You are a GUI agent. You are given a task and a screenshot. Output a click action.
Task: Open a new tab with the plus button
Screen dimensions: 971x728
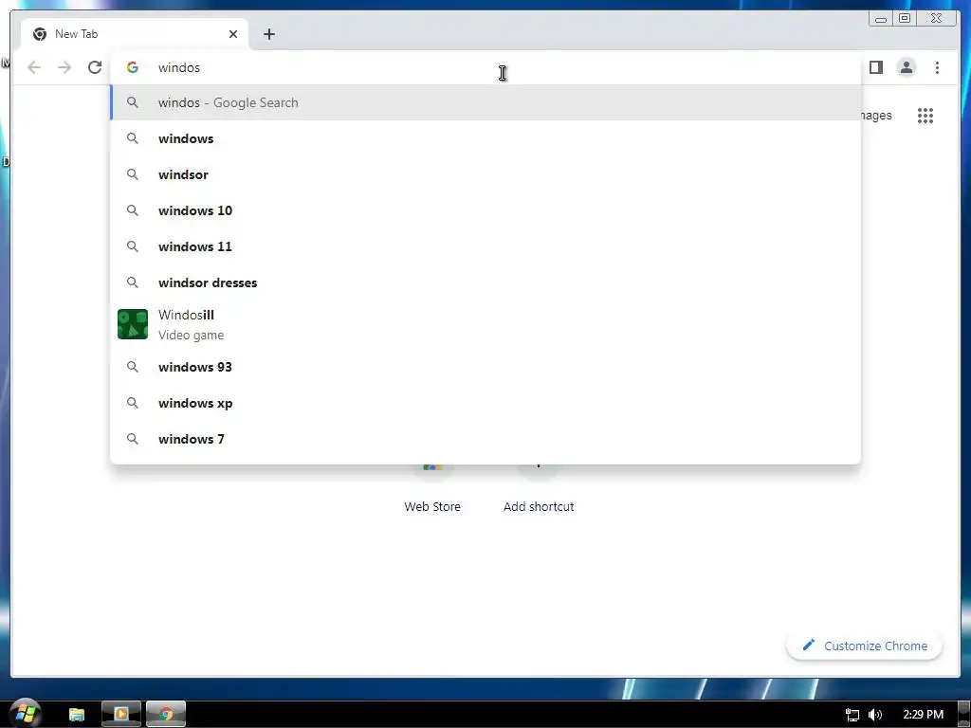click(268, 34)
